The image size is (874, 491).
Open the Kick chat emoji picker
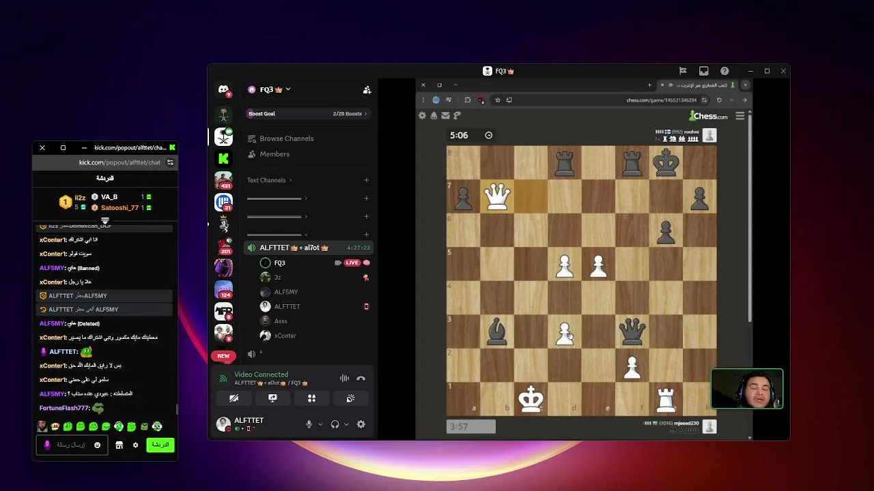pos(97,445)
